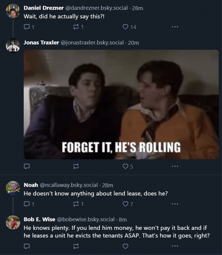Visit @jonastraxler.bsky.social handle link
The image size is (222, 255).
click(92, 42)
